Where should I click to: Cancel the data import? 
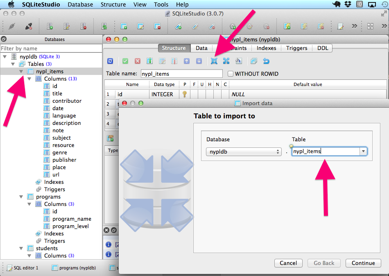point(288,263)
